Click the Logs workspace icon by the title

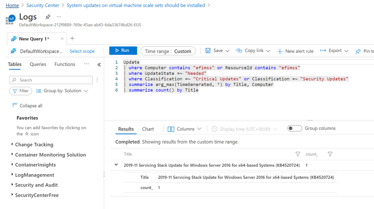10,19
